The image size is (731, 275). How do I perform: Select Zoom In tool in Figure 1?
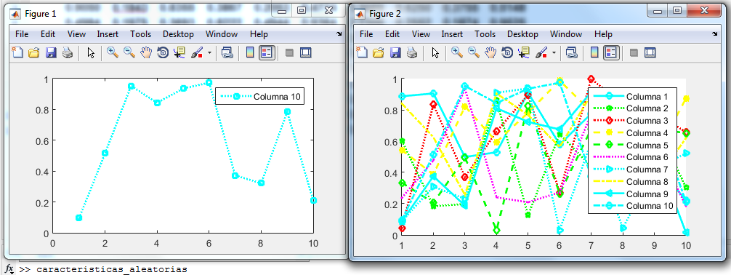pos(113,53)
